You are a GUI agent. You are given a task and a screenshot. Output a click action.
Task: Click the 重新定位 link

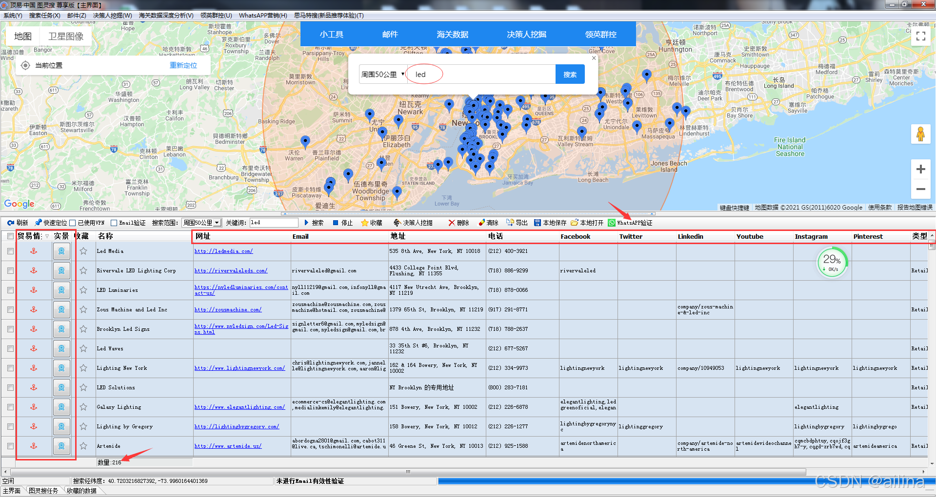coord(183,65)
